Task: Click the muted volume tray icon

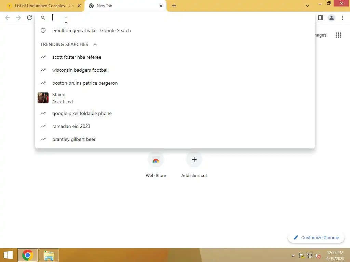Action: 318,256
